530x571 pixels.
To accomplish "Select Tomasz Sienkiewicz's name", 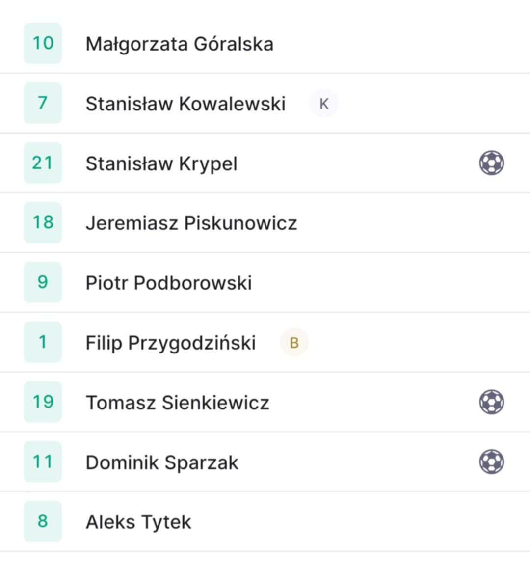I will (178, 403).
